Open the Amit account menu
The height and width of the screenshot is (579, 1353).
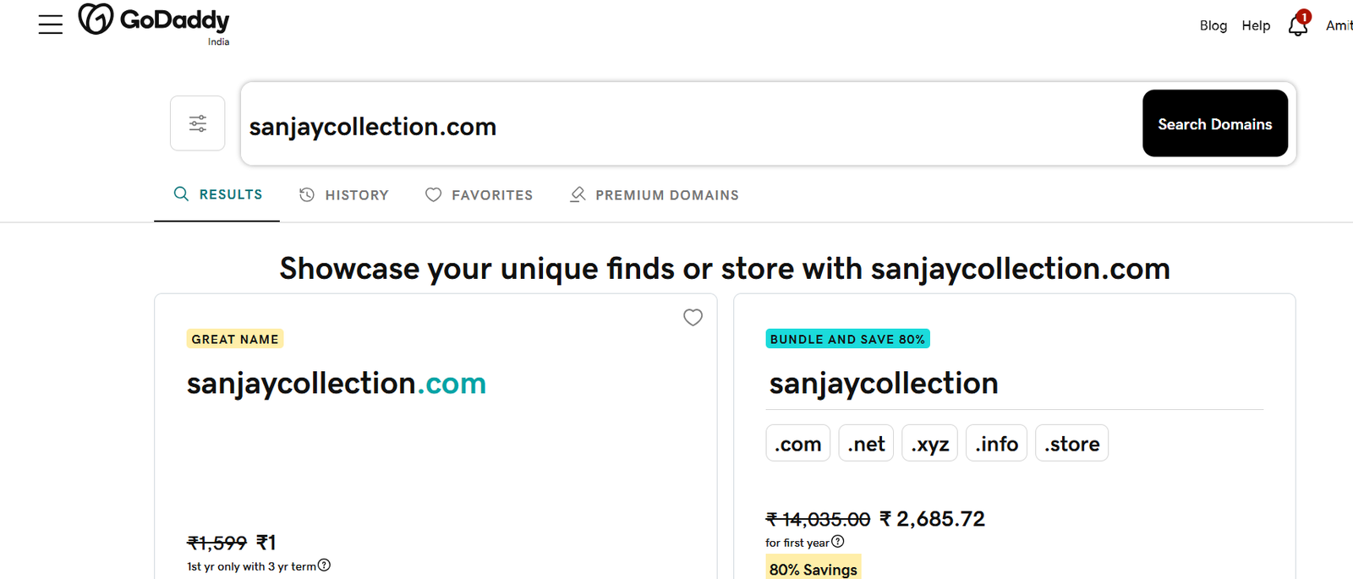pyautogui.click(x=1339, y=25)
